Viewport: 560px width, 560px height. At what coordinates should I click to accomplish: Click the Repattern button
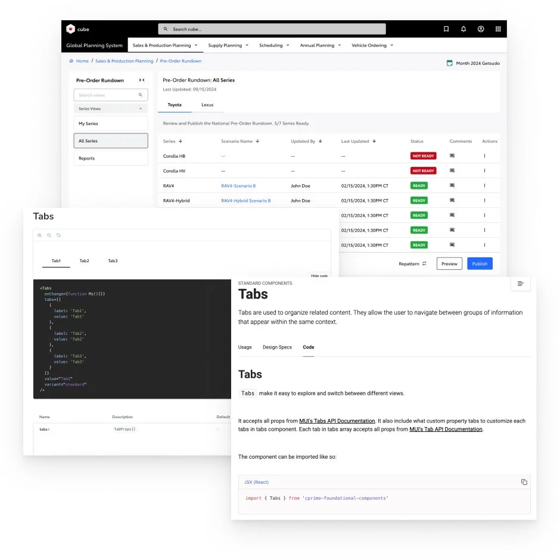pyautogui.click(x=412, y=263)
